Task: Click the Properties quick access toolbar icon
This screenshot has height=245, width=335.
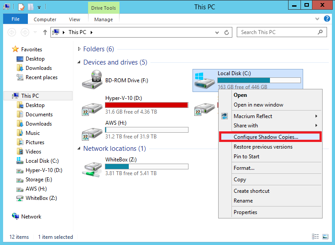Action: 21,7
